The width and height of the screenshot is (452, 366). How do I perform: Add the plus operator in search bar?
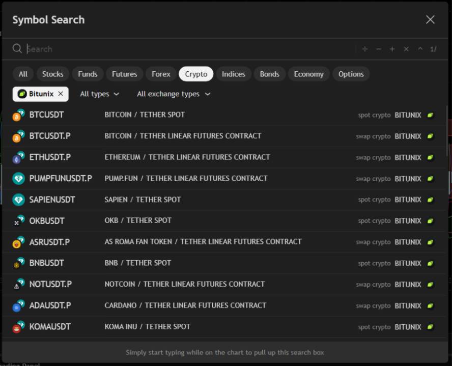392,49
